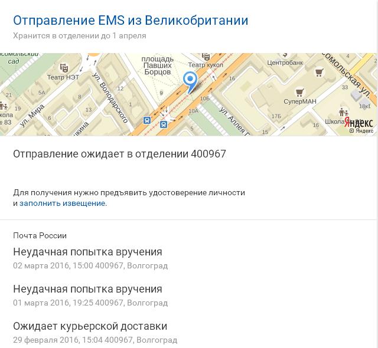The height and width of the screenshot is (348, 378).
Task: Click the СуперМАН label on the map
Action: (x=300, y=101)
